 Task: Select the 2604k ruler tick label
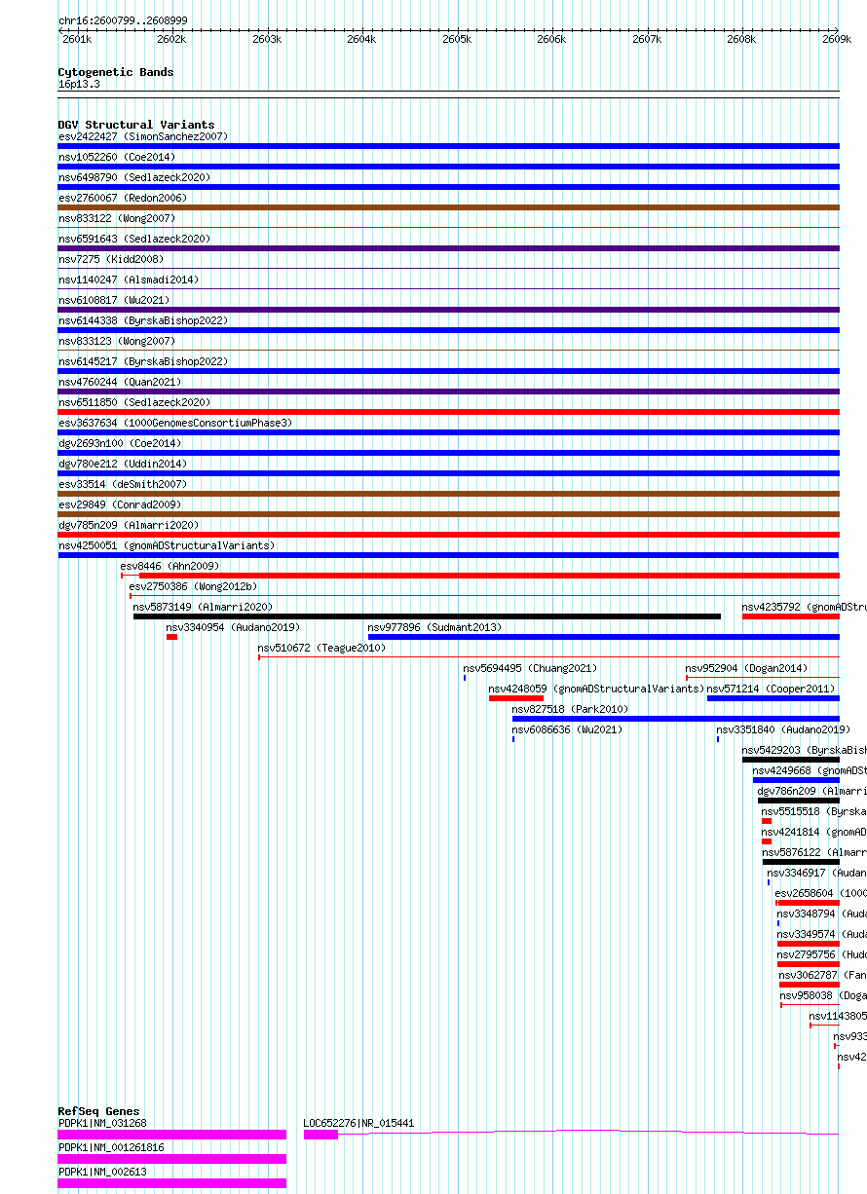tap(361, 39)
